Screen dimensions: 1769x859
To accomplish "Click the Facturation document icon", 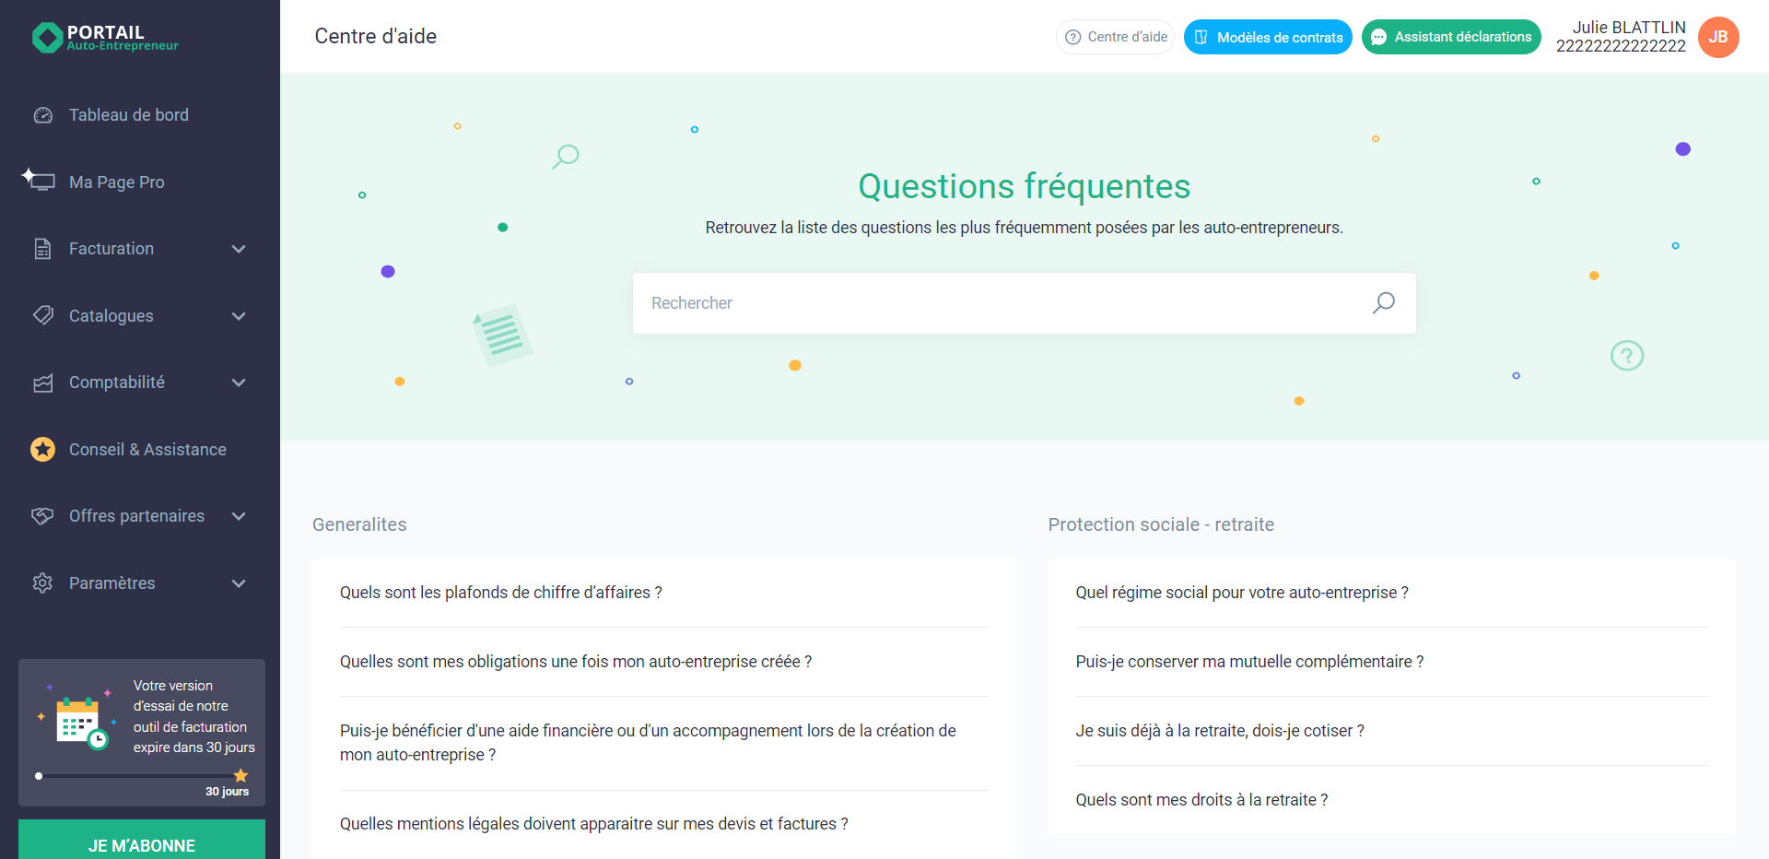I will 42,249.
